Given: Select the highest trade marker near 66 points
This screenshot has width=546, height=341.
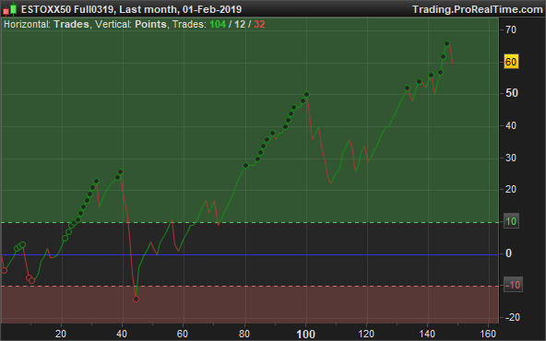Looking at the screenshot, I should pos(447,44).
